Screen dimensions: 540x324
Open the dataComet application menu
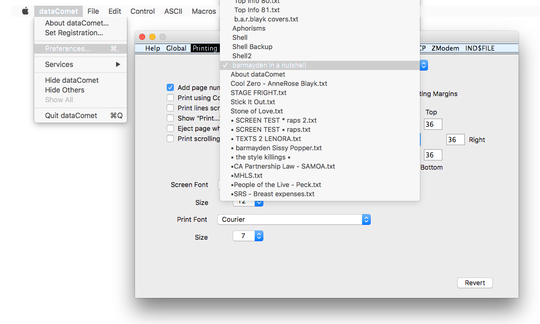[58, 11]
